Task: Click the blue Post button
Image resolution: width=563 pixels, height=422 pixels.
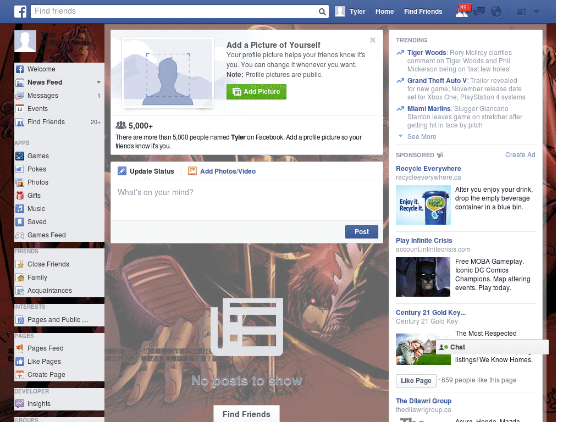Action: click(x=362, y=232)
